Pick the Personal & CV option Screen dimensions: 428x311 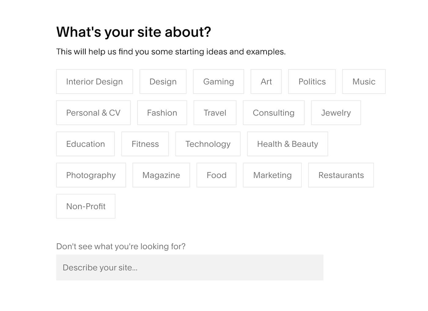click(93, 113)
